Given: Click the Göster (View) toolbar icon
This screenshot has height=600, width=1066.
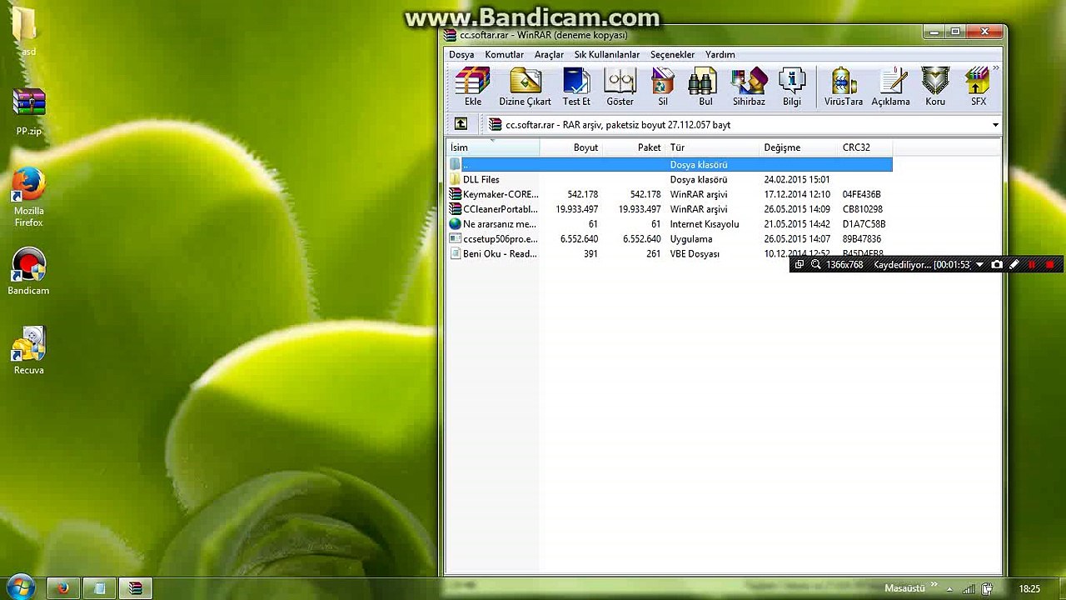Looking at the screenshot, I should [620, 87].
